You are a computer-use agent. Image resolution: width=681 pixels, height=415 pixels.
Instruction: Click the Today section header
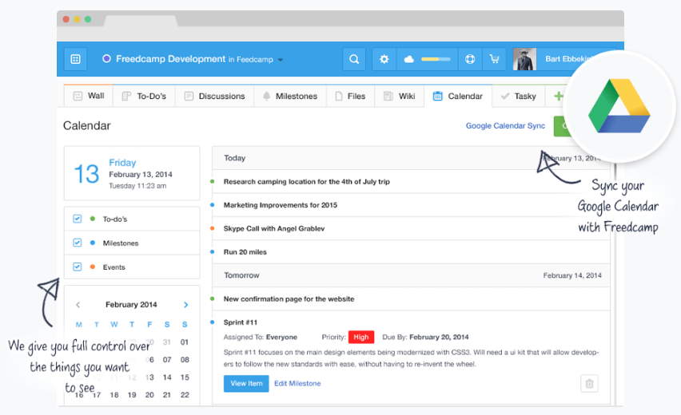(411, 158)
